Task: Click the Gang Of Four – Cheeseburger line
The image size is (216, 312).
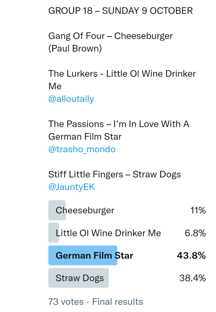Action: tap(110, 36)
